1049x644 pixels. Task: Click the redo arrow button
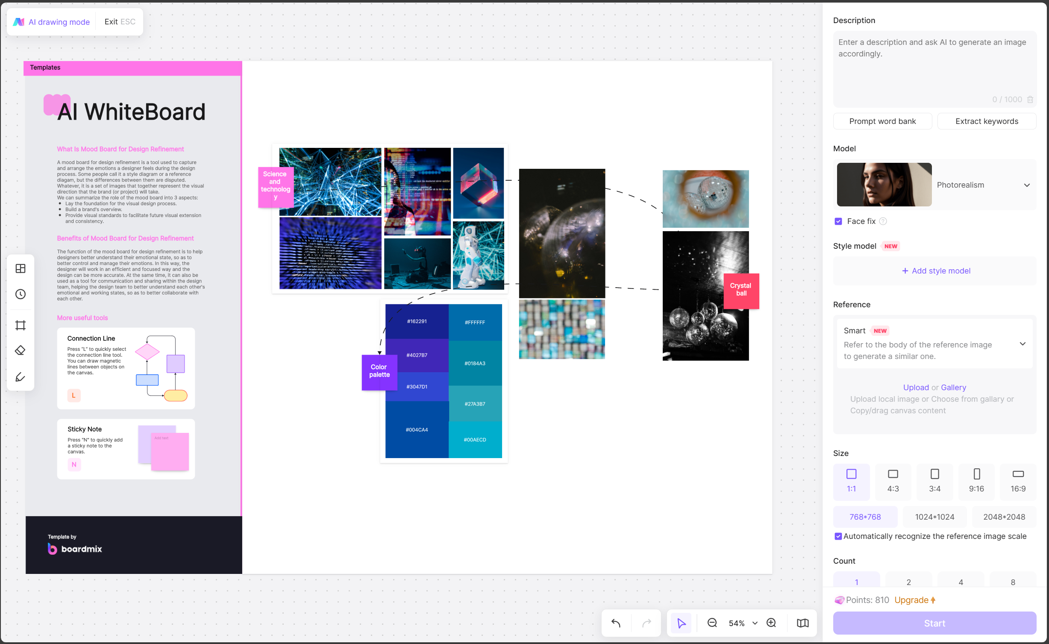[646, 623]
